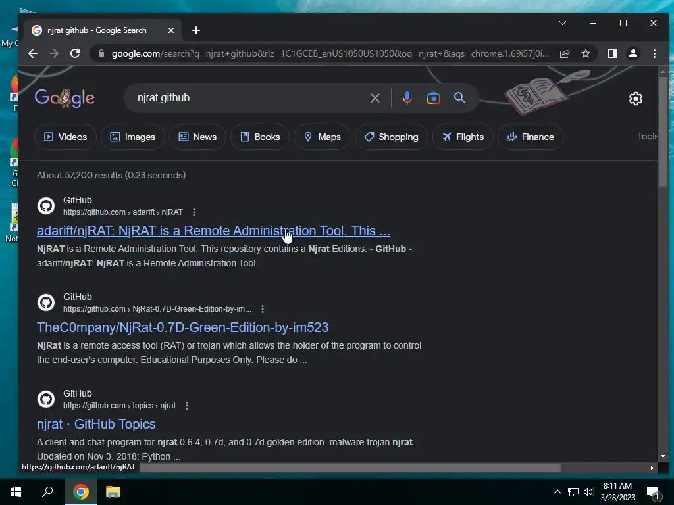Click the vertical scrollbar thumb

pos(663,131)
